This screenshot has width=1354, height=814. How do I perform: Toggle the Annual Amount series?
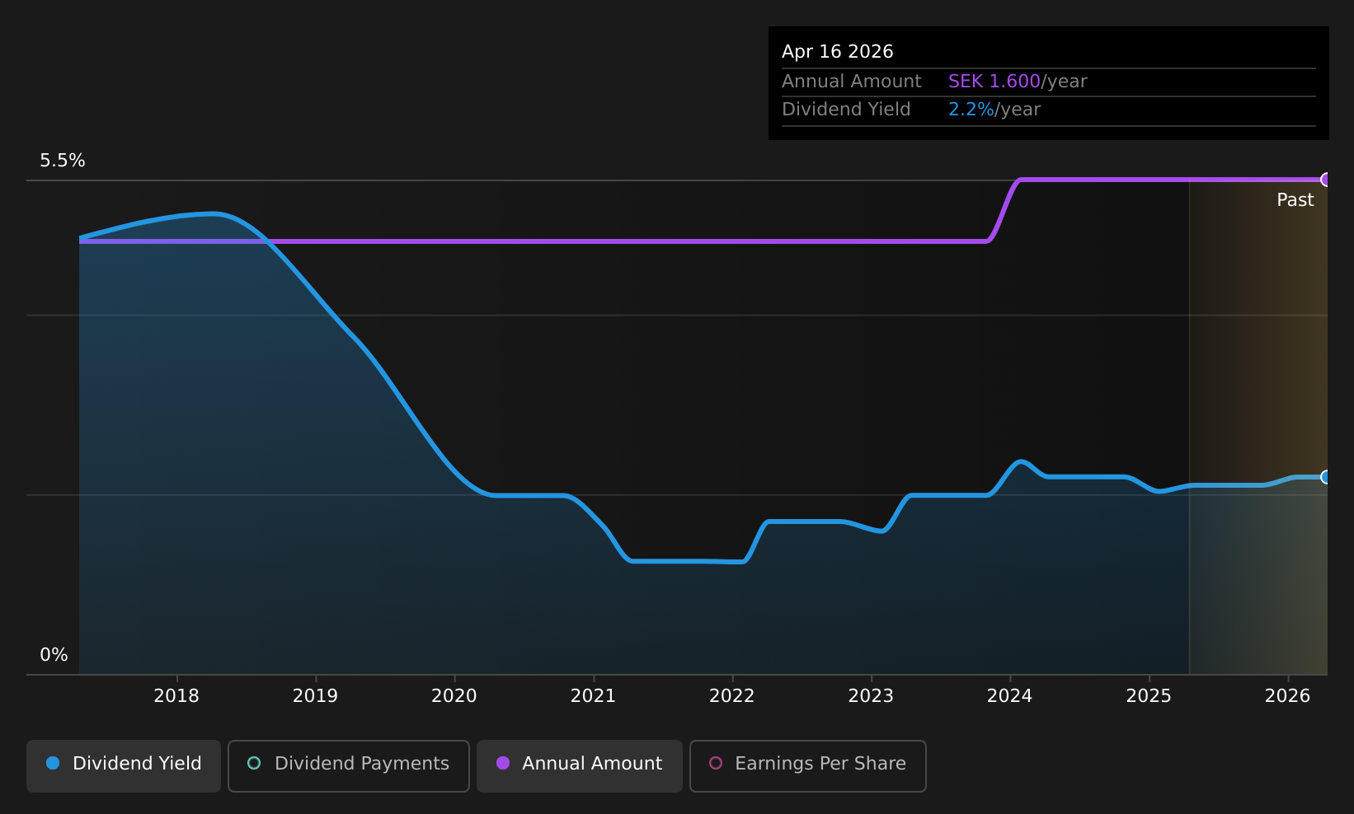click(580, 766)
